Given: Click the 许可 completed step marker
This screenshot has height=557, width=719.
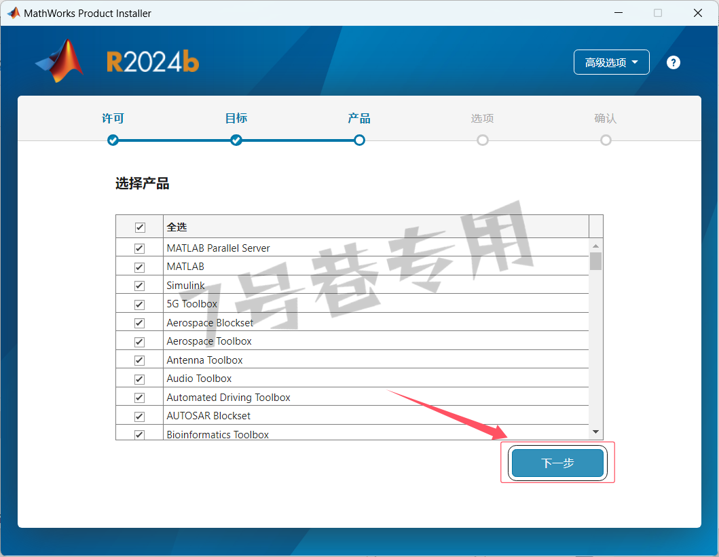Looking at the screenshot, I should [113, 140].
